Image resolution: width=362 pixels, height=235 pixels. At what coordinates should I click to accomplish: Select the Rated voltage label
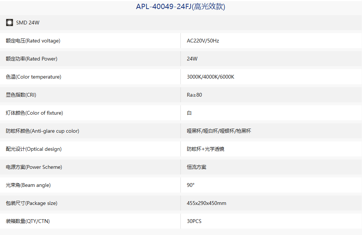(x=33, y=41)
